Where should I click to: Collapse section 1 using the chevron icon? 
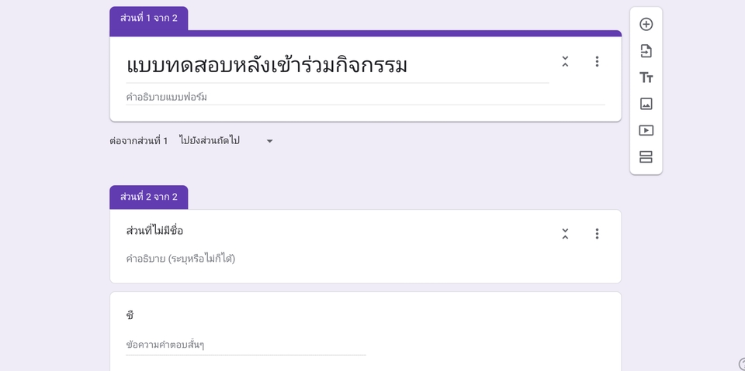[x=565, y=61]
